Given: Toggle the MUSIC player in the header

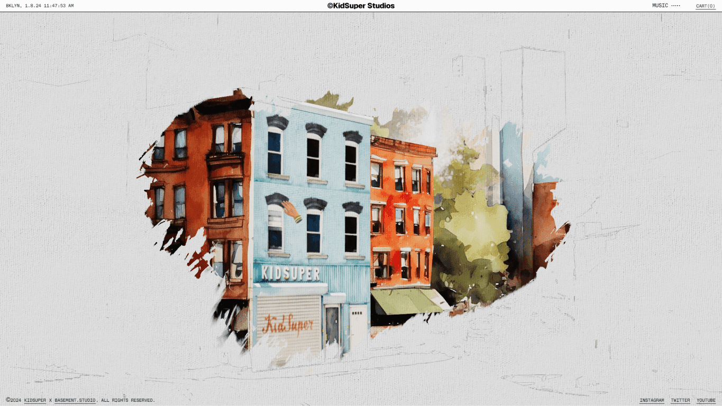Looking at the screenshot, I should pyautogui.click(x=666, y=6).
